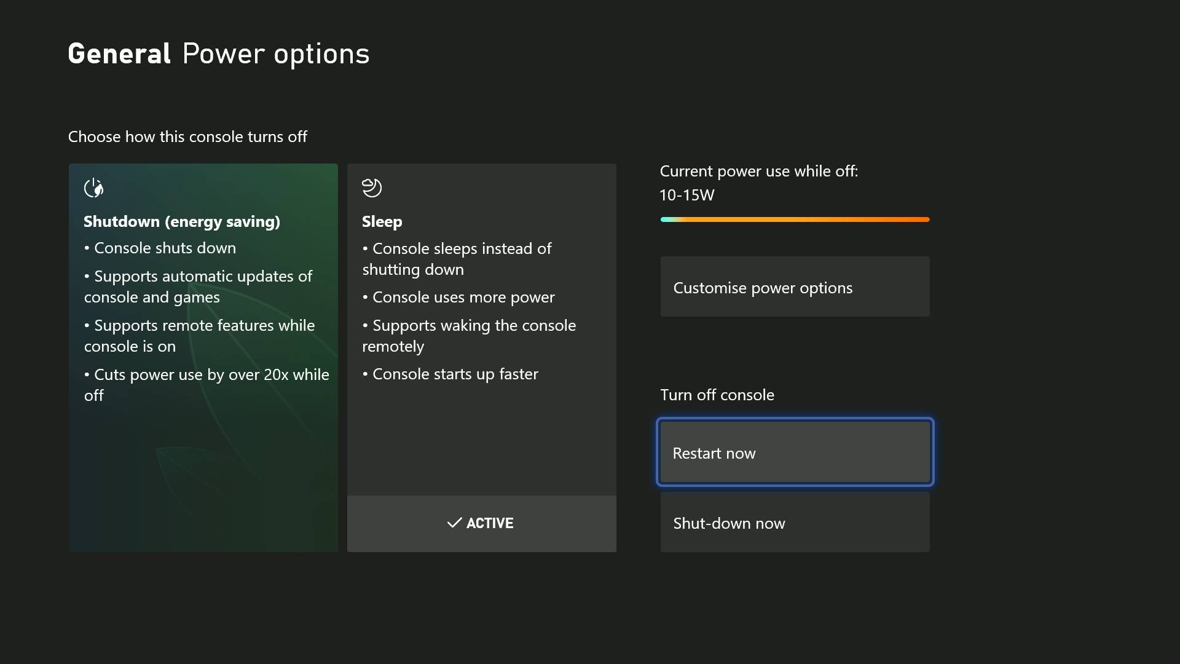The height and width of the screenshot is (664, 1180).
Task: Click the ACTIVE status indicator under Sleep
Action: [x=481, y=523]
